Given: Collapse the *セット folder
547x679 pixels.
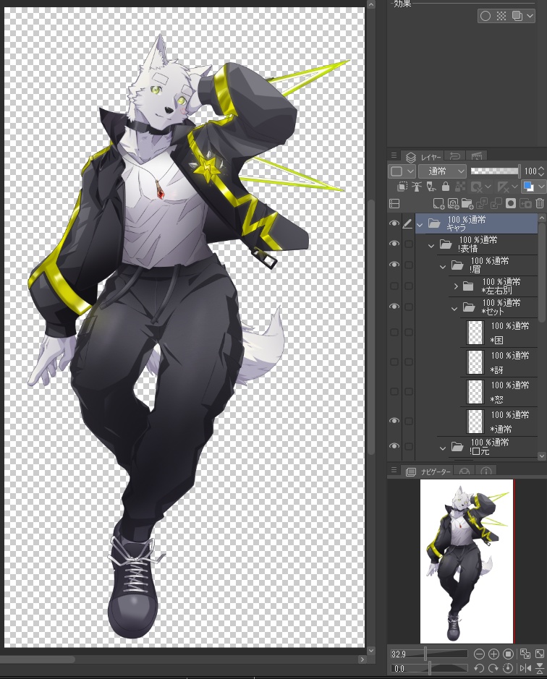Looking at the screenshot, I should 454,309.
